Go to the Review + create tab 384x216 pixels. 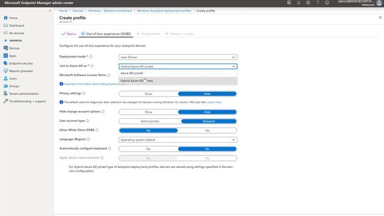tap(179, 34)
